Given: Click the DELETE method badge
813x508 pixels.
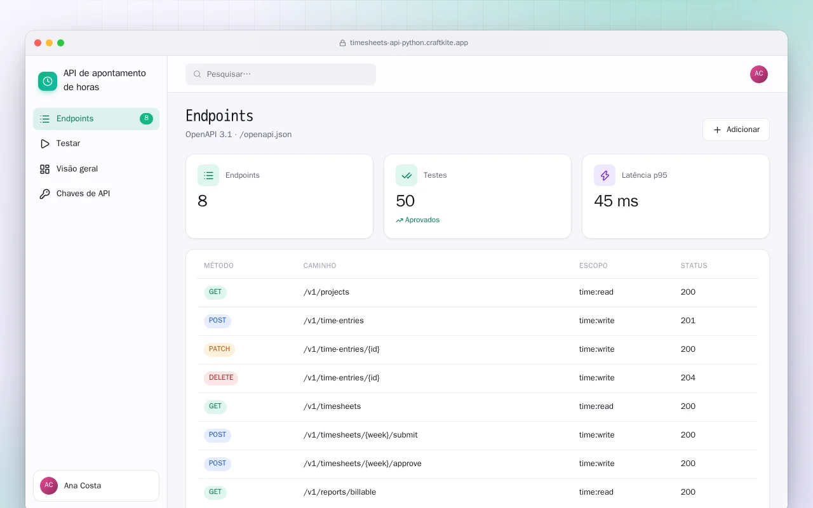Looking at the screenshot, I should (x=221, y=378).
